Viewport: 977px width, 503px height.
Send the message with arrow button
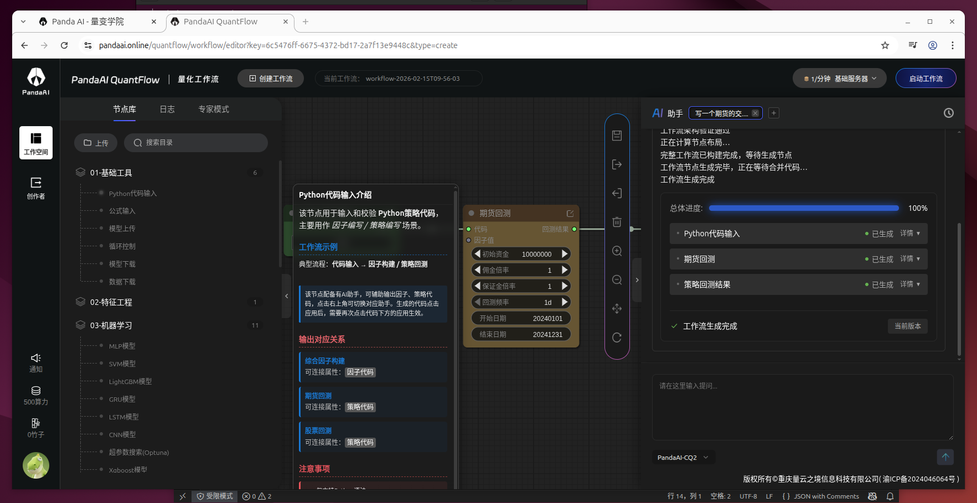tap(945, 457)
